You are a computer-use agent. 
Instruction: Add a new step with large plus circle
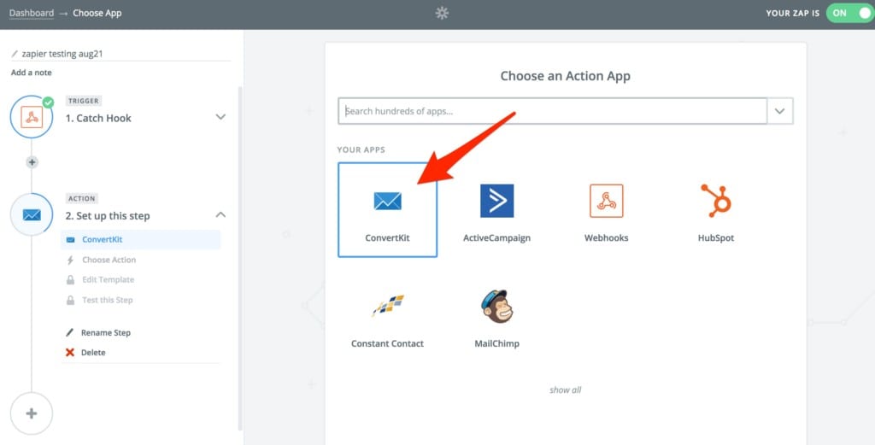point(32,413)
